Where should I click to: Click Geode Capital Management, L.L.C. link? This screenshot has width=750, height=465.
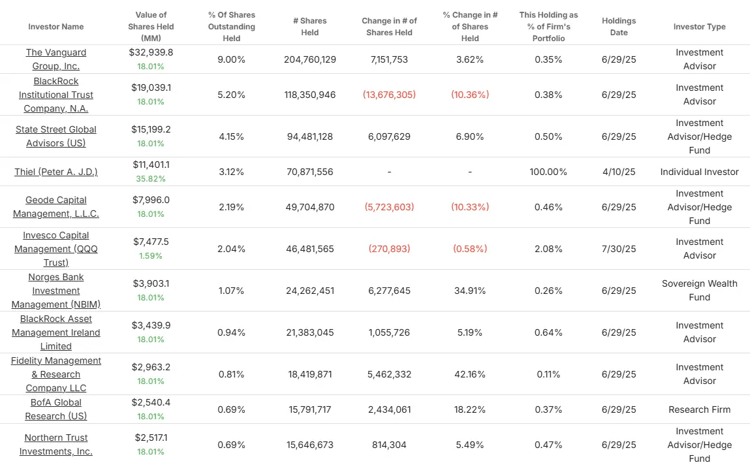click(x=56, y=206)
